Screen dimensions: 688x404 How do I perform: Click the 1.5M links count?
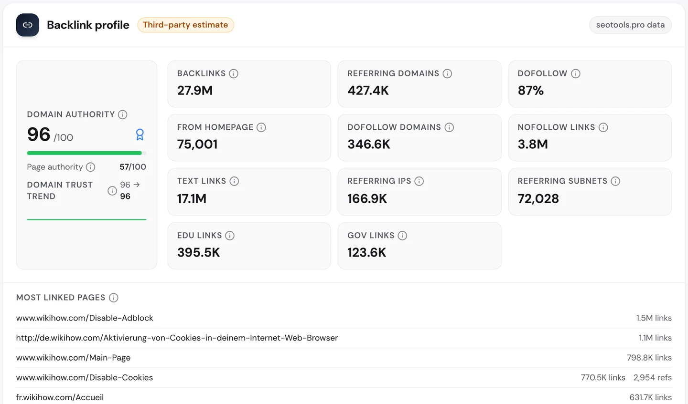click(654, 318)
